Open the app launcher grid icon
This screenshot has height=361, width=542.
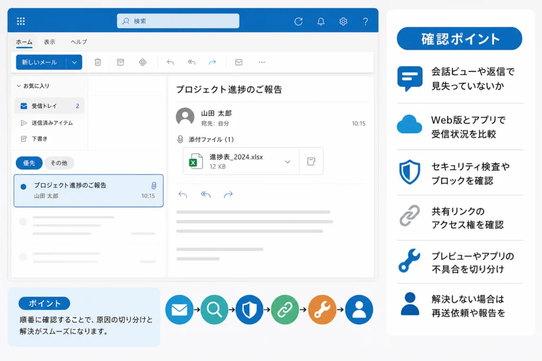21,21
